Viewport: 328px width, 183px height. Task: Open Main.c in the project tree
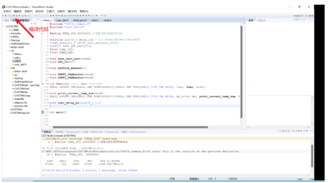18,54
